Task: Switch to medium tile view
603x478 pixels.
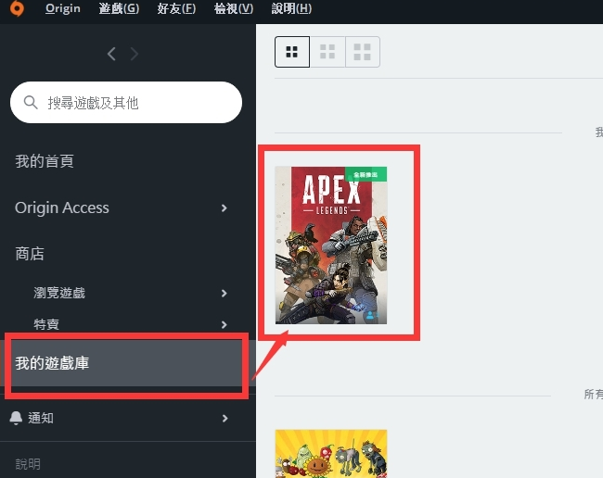Action: click(x=327, y=52)
